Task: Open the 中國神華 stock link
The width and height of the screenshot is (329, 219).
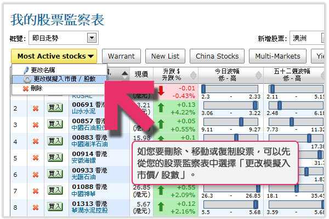Action: point(83,194)
